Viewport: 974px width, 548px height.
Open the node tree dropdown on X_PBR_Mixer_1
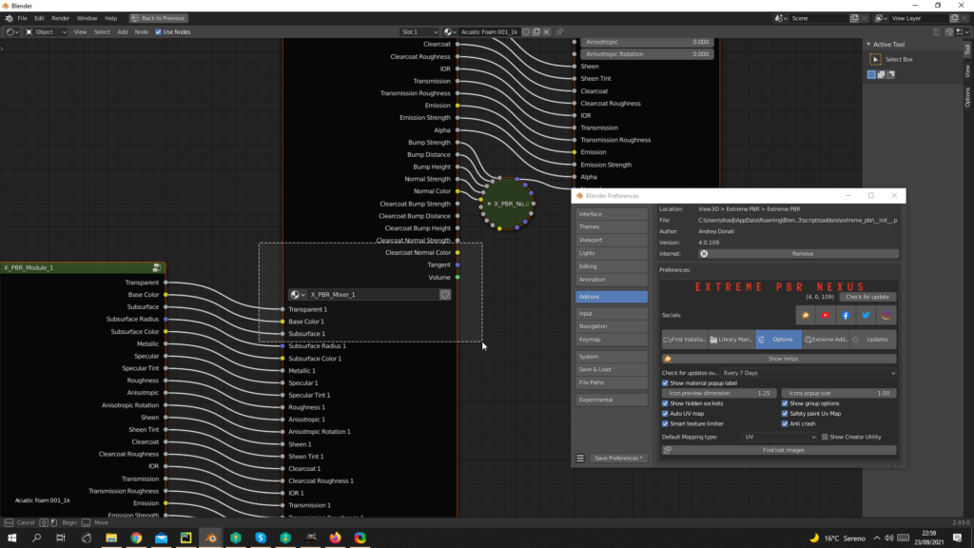coord(298,295)
